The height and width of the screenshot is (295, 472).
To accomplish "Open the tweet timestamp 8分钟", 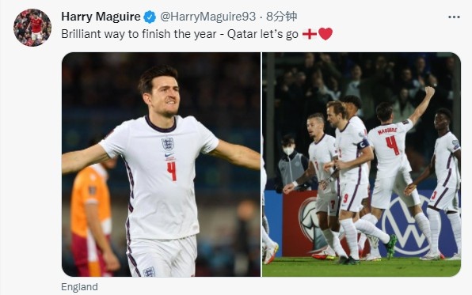I will (x=282, y=17).
